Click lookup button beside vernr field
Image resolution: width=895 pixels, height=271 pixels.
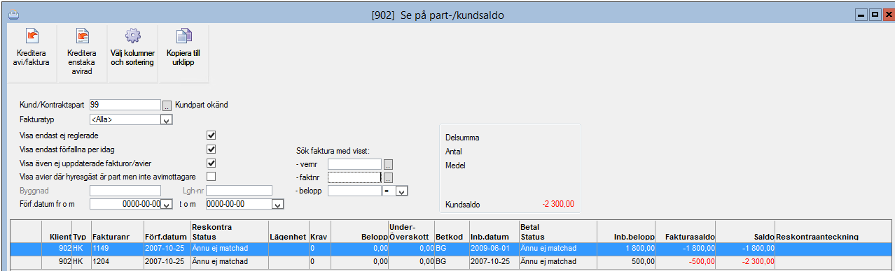click(x=389, y=164)
